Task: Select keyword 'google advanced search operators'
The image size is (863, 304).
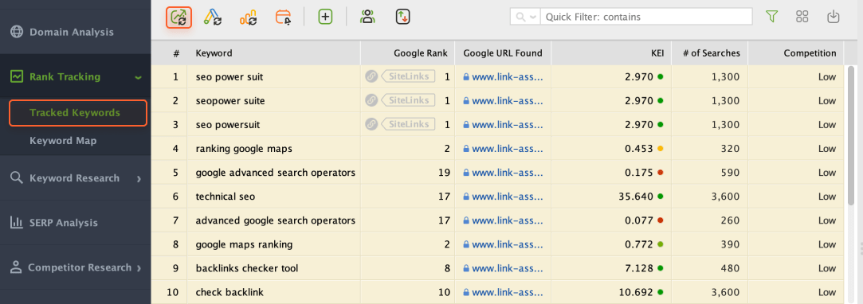Action: [275, 173]
